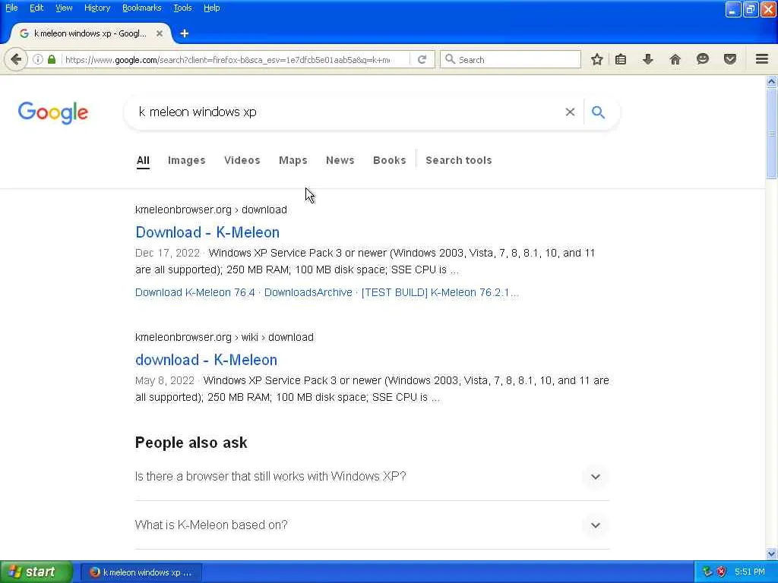This screenshot has width=778, height=583.
Task: Open the File menu
Action: click(x=11, y=8)
